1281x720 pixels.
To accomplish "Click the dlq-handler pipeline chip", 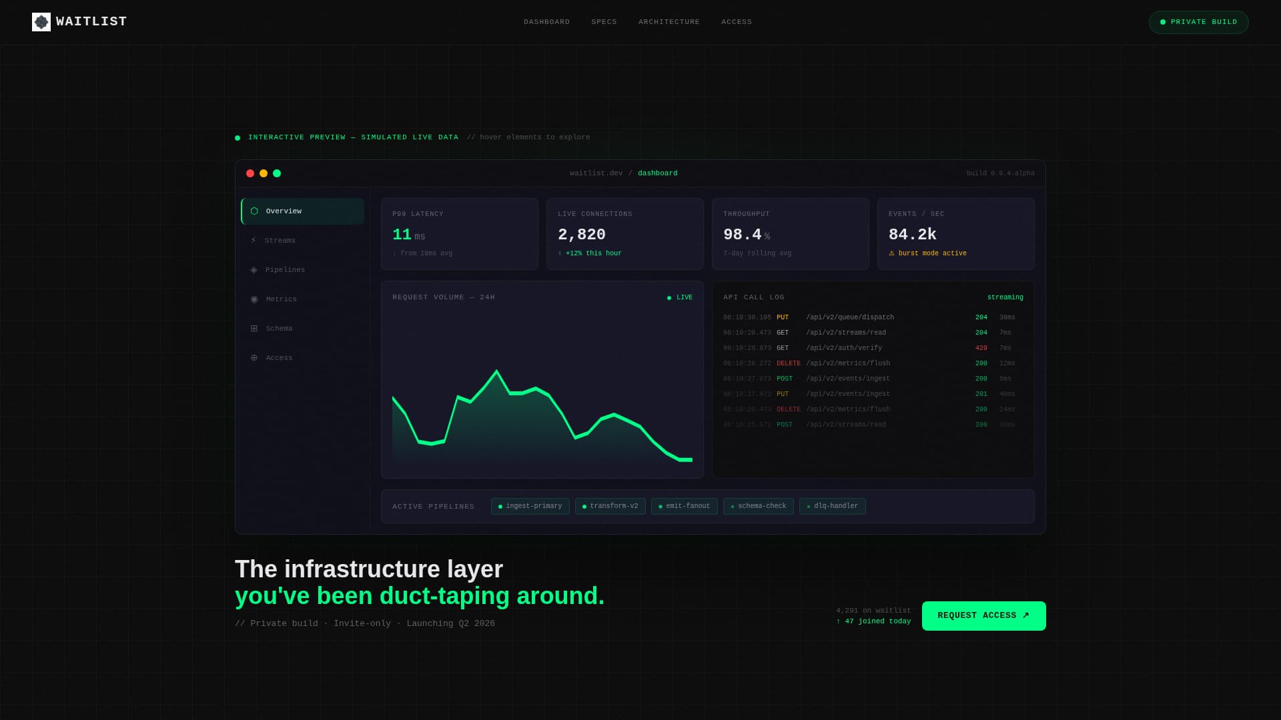I will click(x=833, y=507).
